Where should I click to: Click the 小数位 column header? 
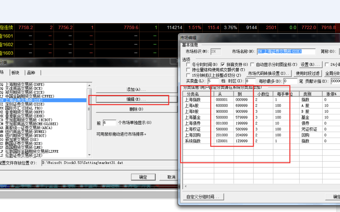coord(263,94)
